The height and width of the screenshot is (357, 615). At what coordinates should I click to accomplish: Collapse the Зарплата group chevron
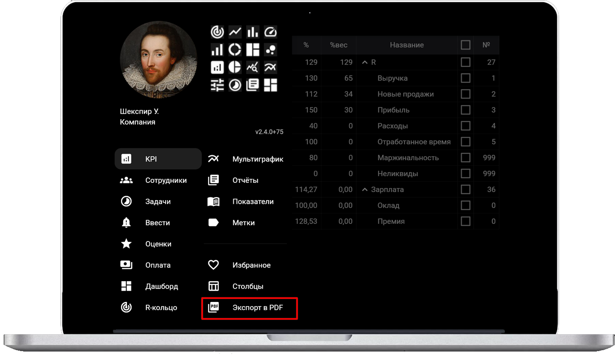[x=364, y=190]
